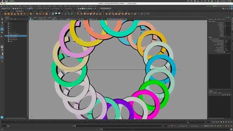Open the signed-in user account dropdown
The height and width of the screenshot is (131, 233).
coord(106,9)
